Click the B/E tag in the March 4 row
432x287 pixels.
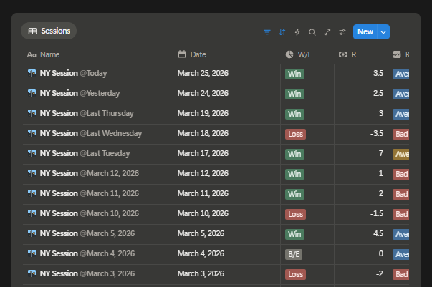294,254
